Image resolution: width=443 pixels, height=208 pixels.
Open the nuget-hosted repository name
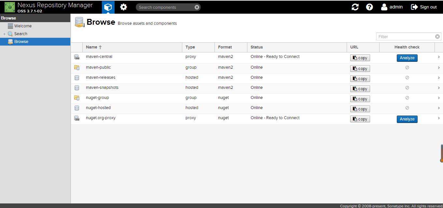click(98, 108)
